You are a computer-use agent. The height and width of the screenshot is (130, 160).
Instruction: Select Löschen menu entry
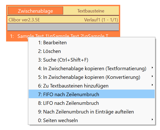tap(92, 51)
